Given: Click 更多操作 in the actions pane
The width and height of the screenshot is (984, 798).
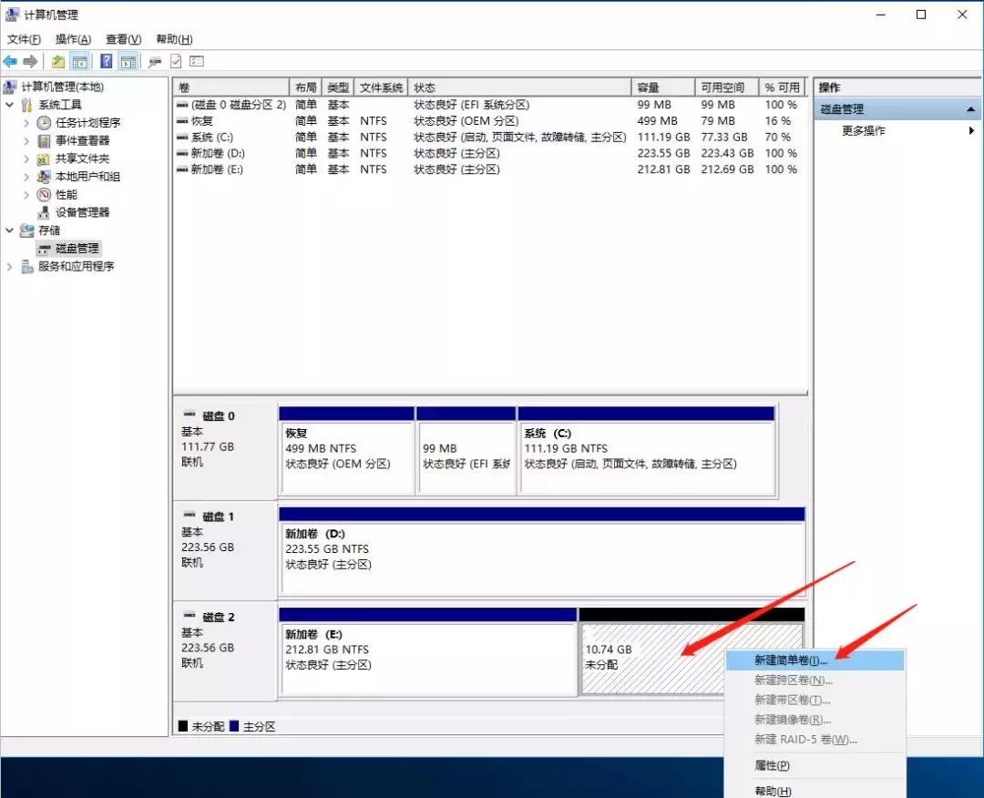Looking at the screenshot, I should 863,130.
